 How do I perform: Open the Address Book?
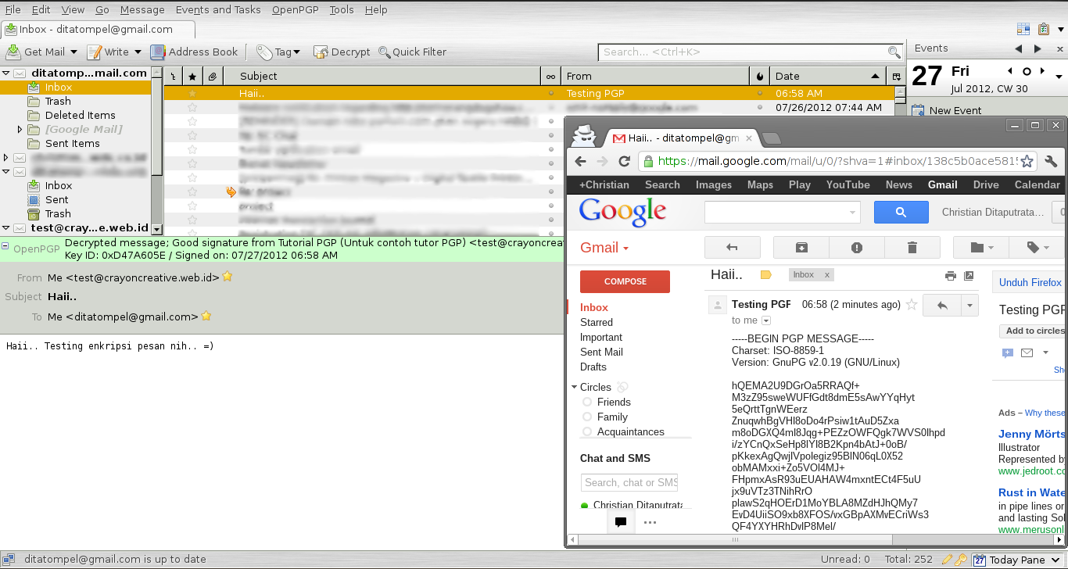tap(194, 52)
